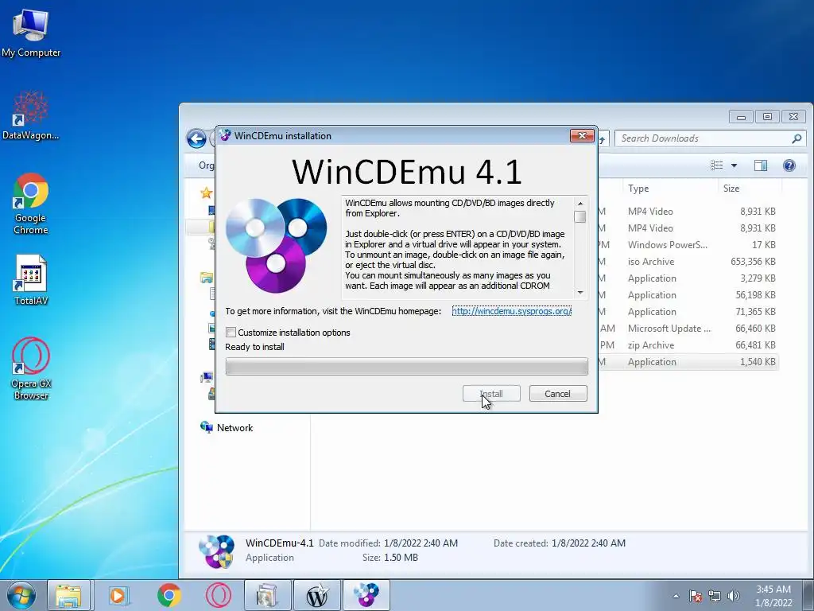
Task: Click description scrollbar up arrow
Action: pos(580,203)
